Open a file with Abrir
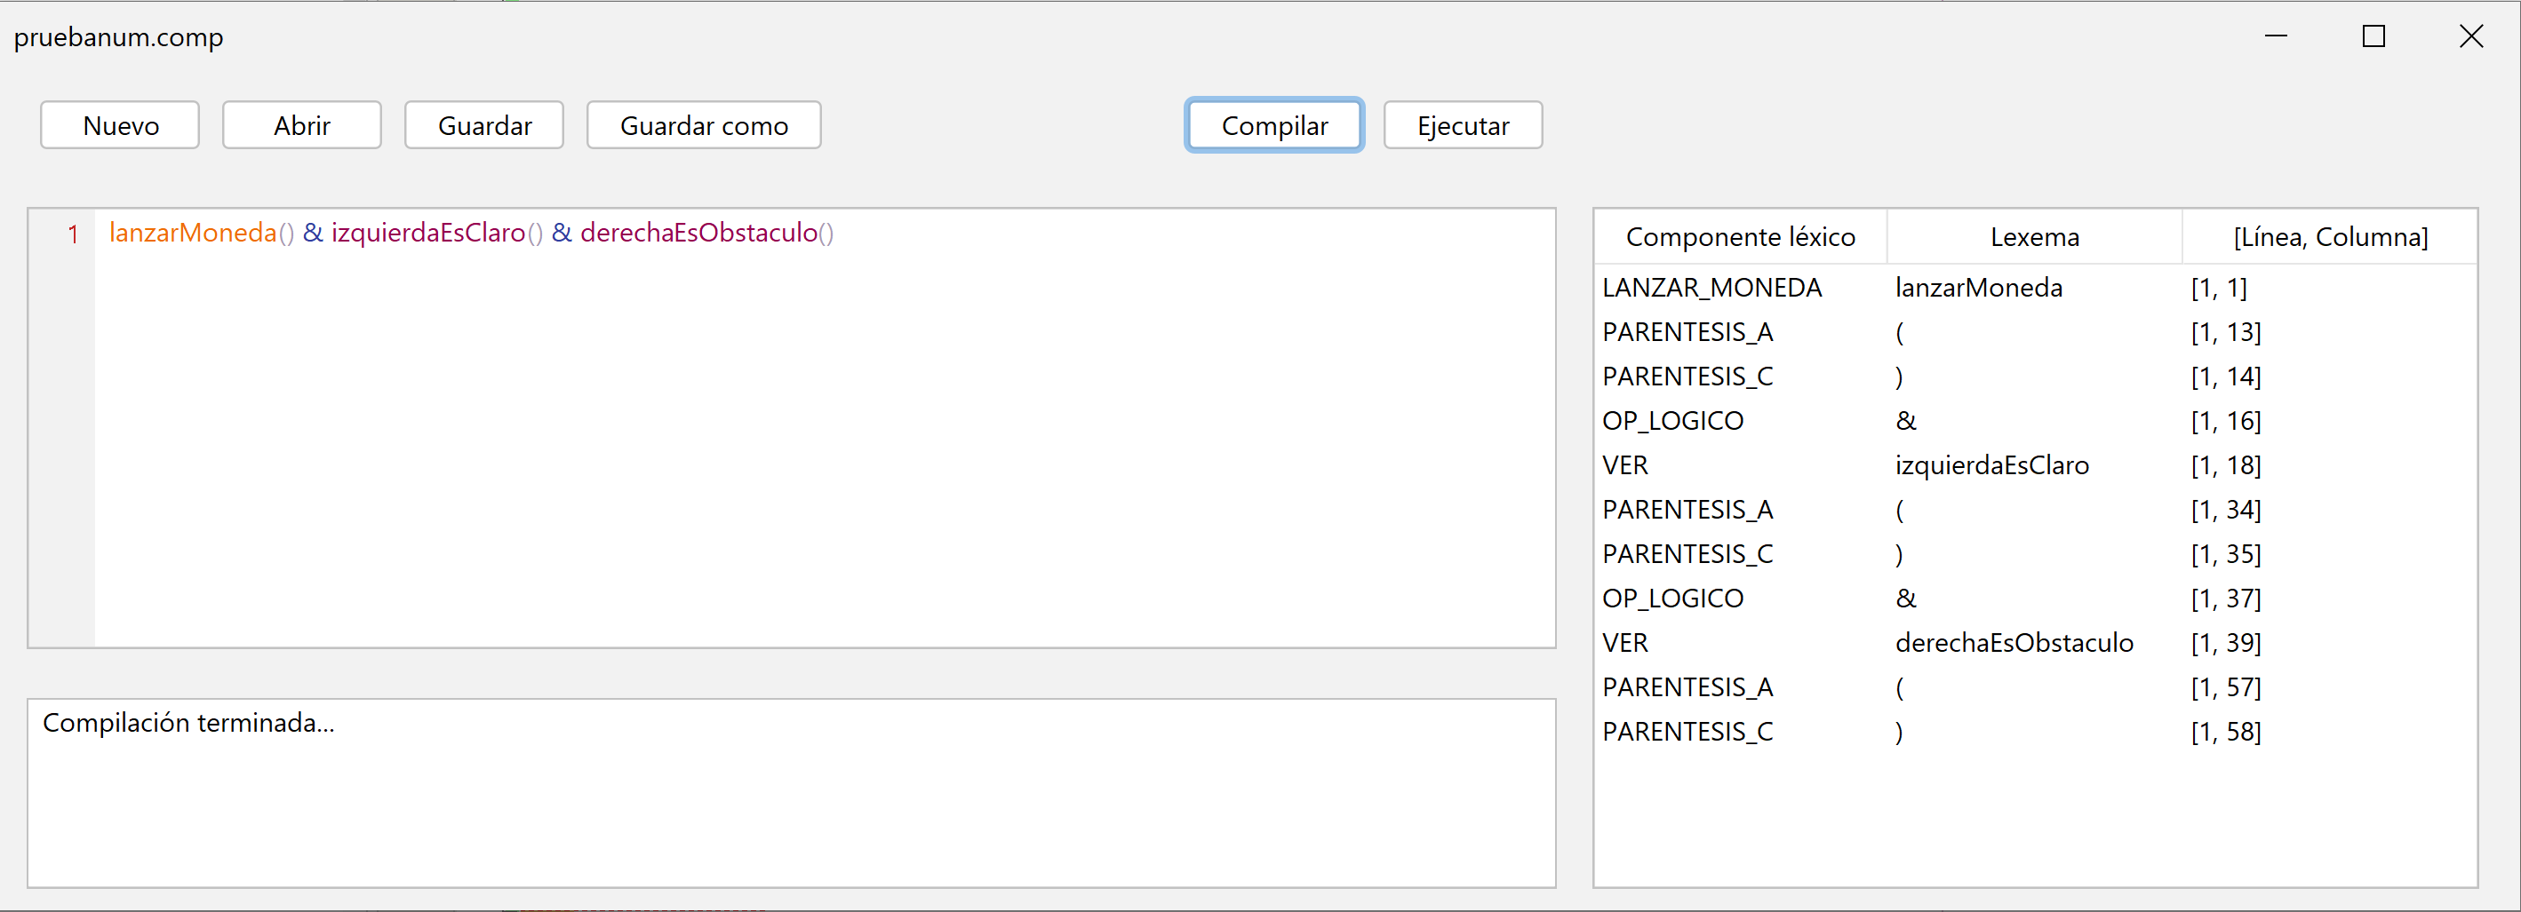 pos(301,125)
